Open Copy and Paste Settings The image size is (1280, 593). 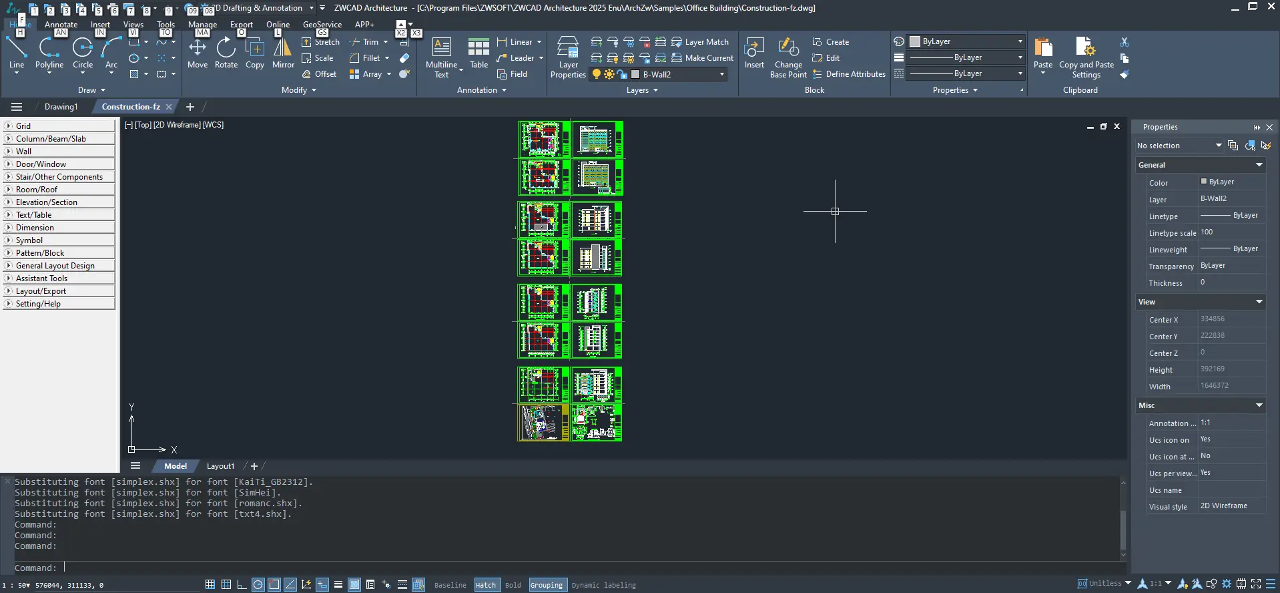(1086, 58)
